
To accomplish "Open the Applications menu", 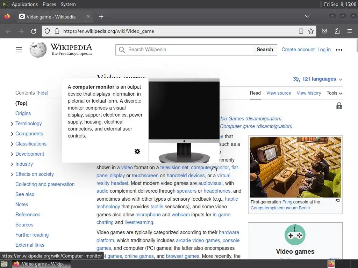I will coord(25,4).
